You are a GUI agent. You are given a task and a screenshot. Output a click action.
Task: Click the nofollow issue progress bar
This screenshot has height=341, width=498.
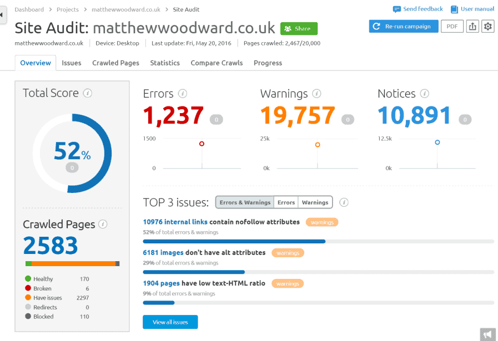[319, 241]
